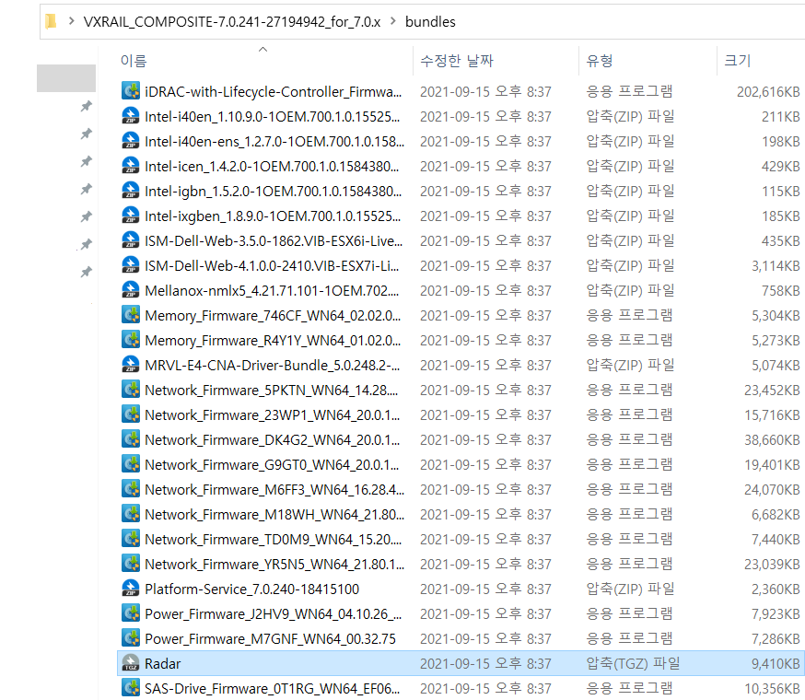
Task: Select Network_Firmware_YR5N5_WN64_21.80.1 file name
Action: click(x=274, y=565)
